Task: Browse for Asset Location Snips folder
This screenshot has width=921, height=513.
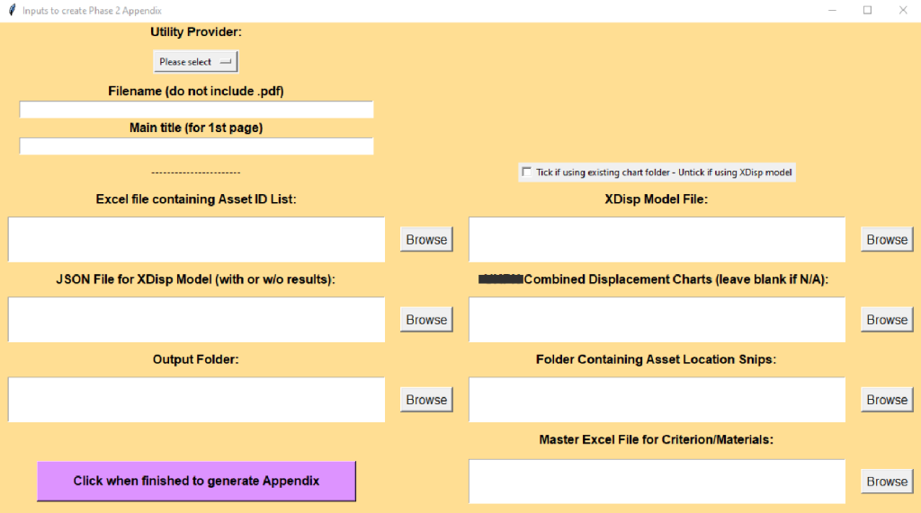Action: [x=887, y=400]
